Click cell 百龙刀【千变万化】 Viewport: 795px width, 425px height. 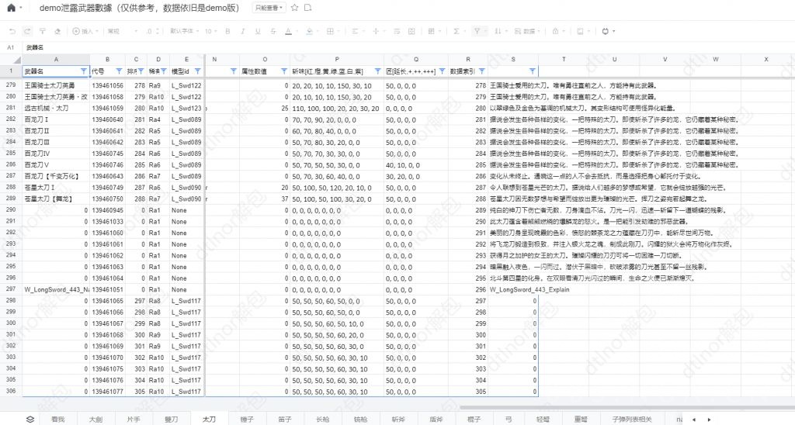click(56, 176)
